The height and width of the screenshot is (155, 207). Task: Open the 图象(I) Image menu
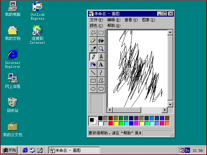pyautogui.click(x=148, y=20)
